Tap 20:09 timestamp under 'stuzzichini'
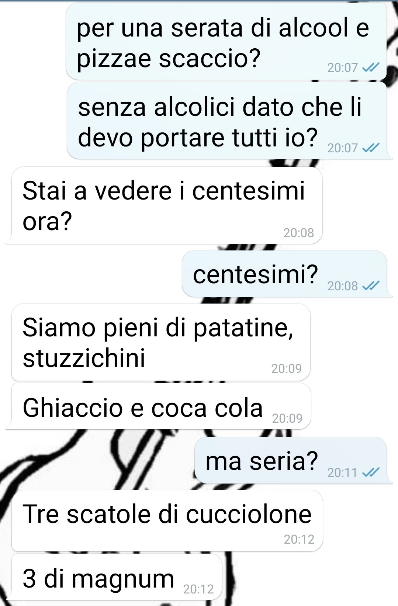This screenshot has height=606, width=398. [x=286, y=368]
